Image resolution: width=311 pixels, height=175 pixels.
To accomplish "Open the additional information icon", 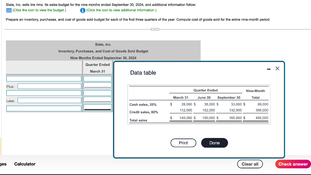I will (83, 10).
